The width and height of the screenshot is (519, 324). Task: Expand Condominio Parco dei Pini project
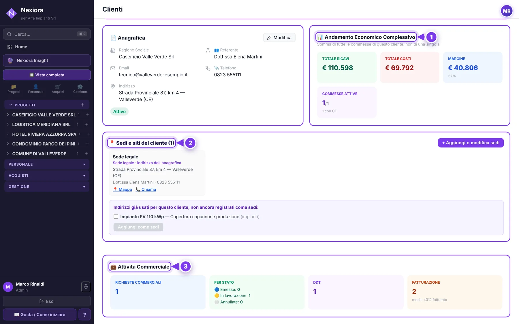coord(8,144)
